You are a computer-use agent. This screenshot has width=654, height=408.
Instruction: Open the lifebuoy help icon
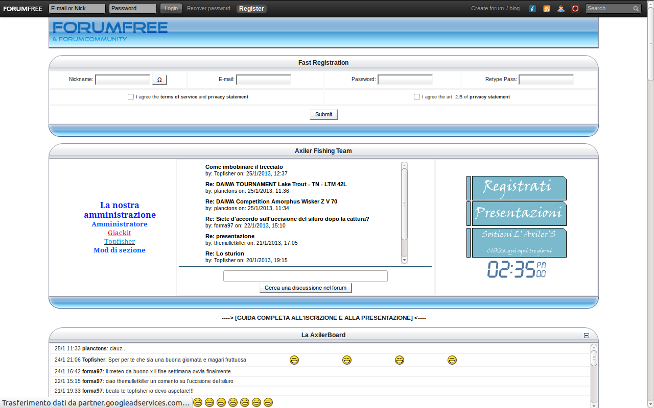coord(575,9)
